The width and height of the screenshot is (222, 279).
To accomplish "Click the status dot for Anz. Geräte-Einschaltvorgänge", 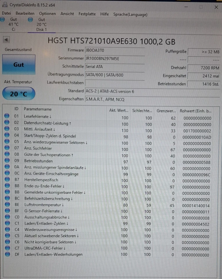I will 7,173.
